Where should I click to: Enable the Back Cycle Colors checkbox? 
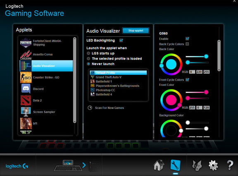click(187, 44)
